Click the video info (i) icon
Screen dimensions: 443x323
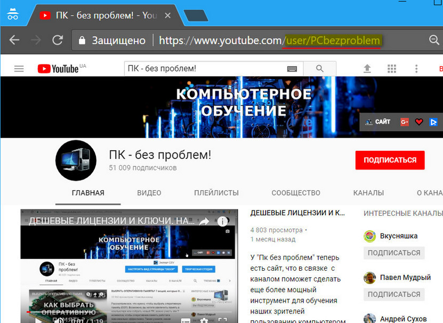[222, 222]
